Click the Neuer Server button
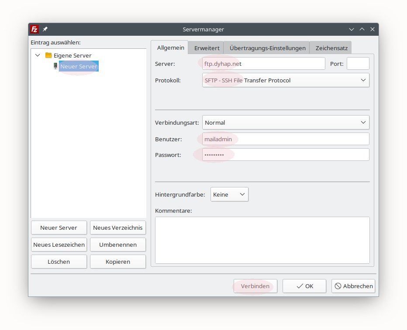407x330 pixels. pos(59,228)
